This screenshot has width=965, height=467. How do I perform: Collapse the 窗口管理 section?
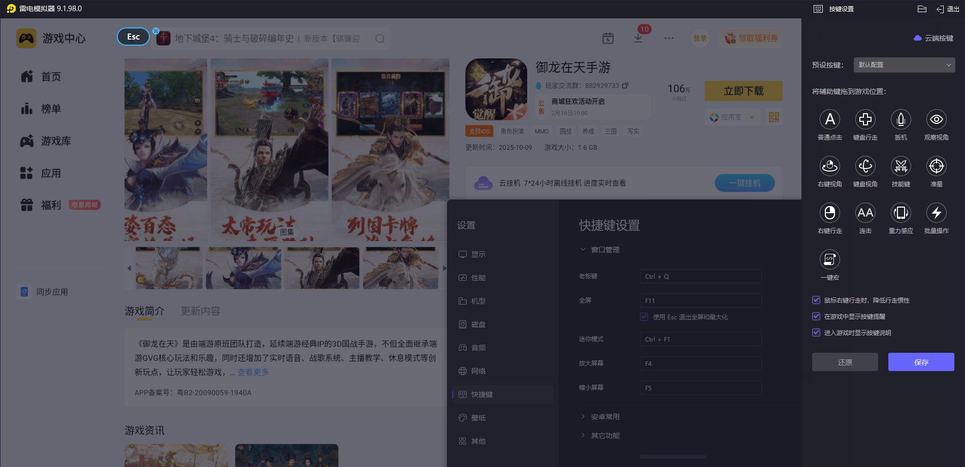coord(604,250)
